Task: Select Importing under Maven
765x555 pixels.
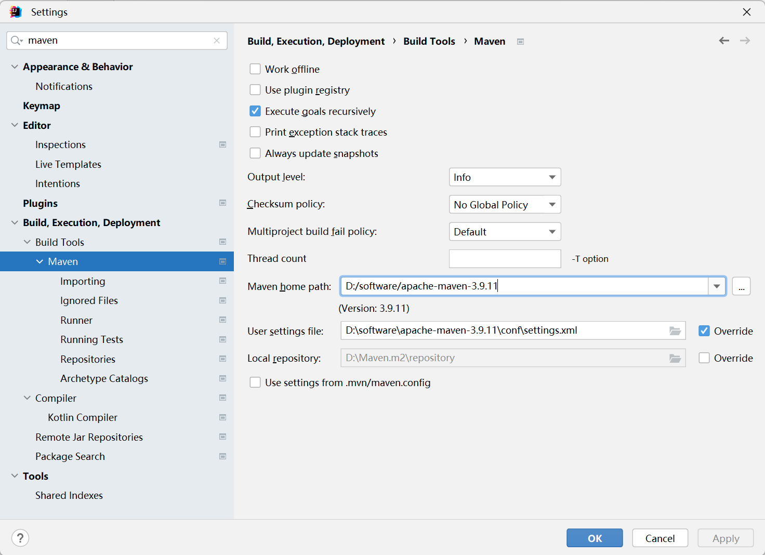Action: [x=83, y=281]
